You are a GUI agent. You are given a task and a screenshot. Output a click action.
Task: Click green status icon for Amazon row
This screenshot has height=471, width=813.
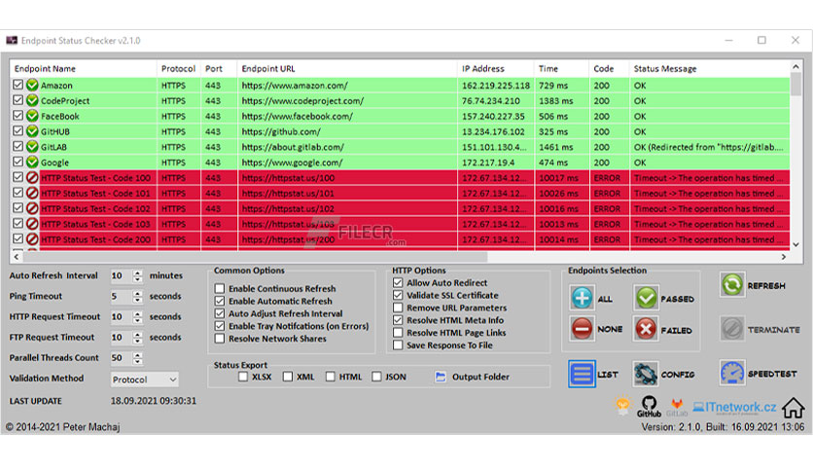32,85
